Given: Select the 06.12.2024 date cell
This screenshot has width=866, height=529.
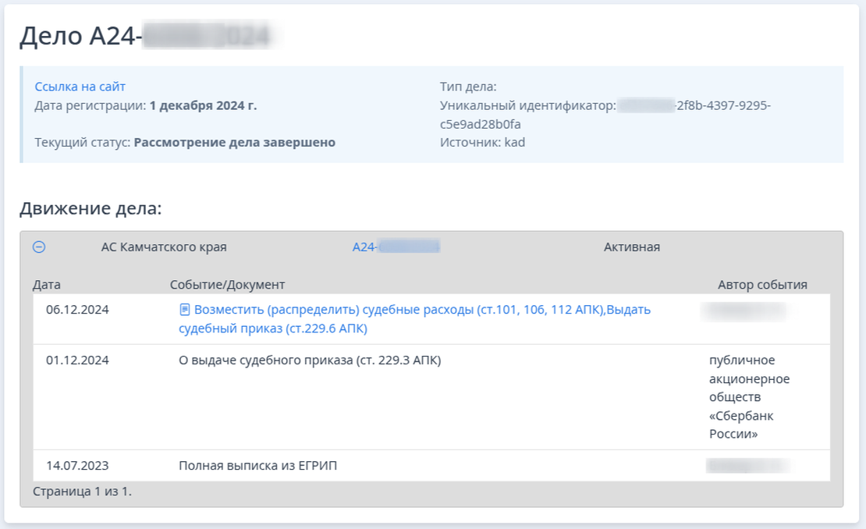Looking at the screenshot, I should [x=77, y=310].
